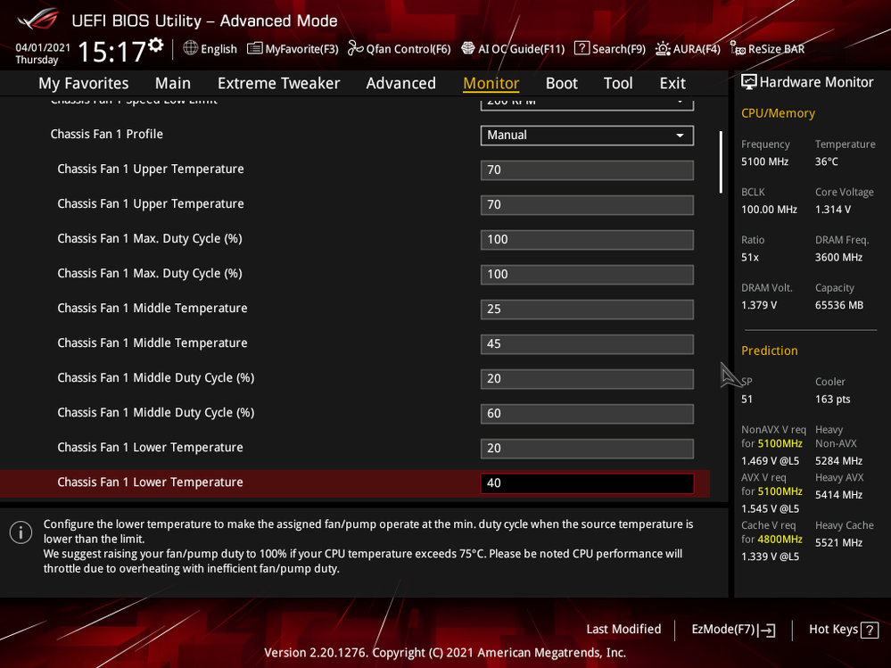The width and height of the screenshot is (891, 668).
Task: Open Search(F9) with the question-mark box icon
Action: [582, 48]
